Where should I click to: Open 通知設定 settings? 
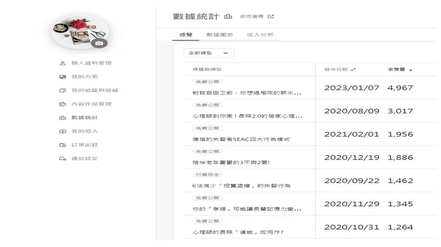[x=85, y=159]
